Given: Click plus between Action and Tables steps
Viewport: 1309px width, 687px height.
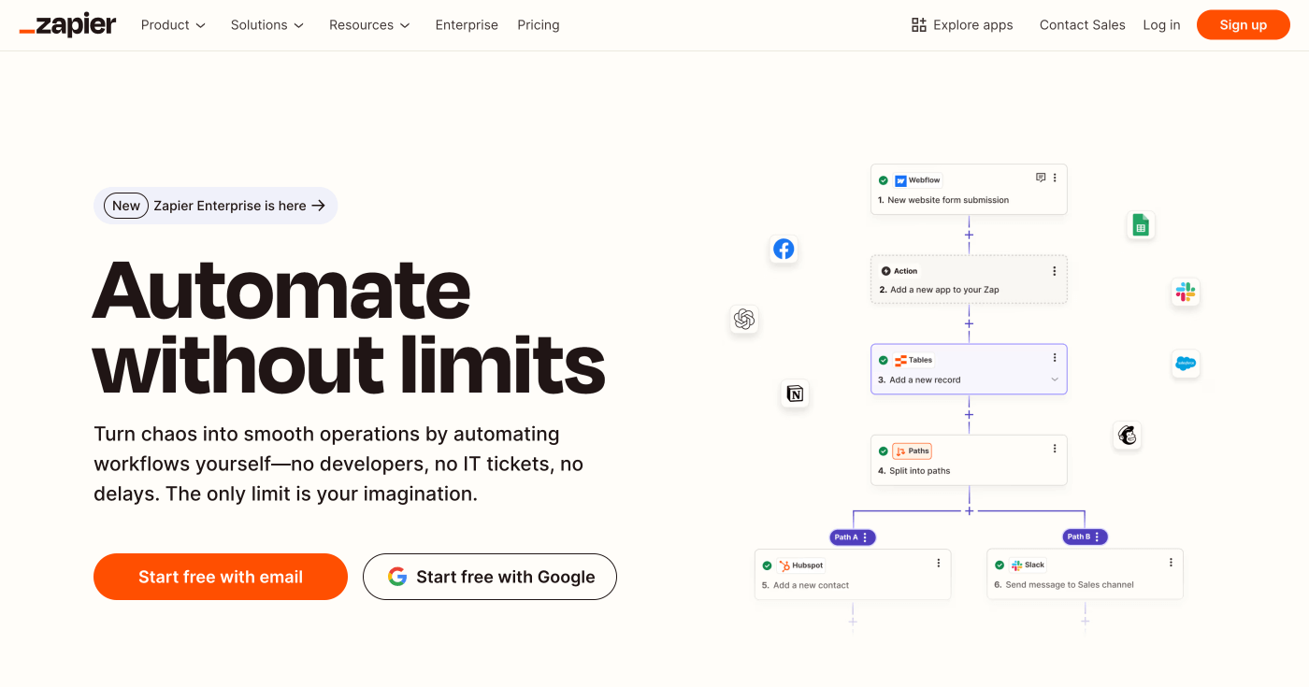Looking at the screenshot, I should coord(969,324).
